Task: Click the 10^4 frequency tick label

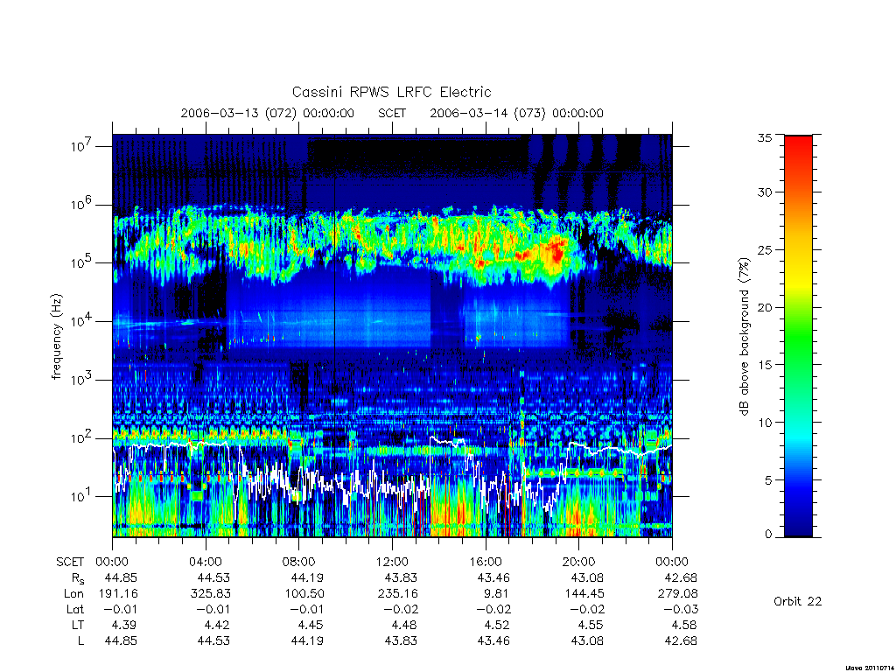Action: tap(81, 320)
